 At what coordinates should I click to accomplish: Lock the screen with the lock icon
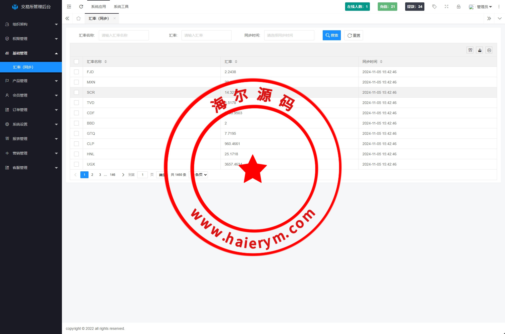459,7
